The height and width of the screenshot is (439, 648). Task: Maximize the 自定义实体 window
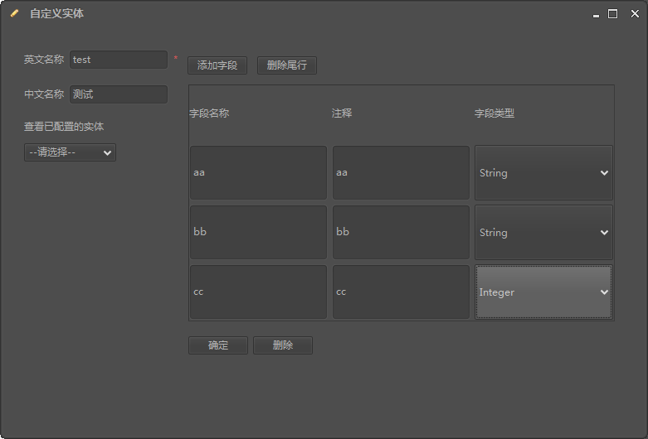(x=612, y=14)
